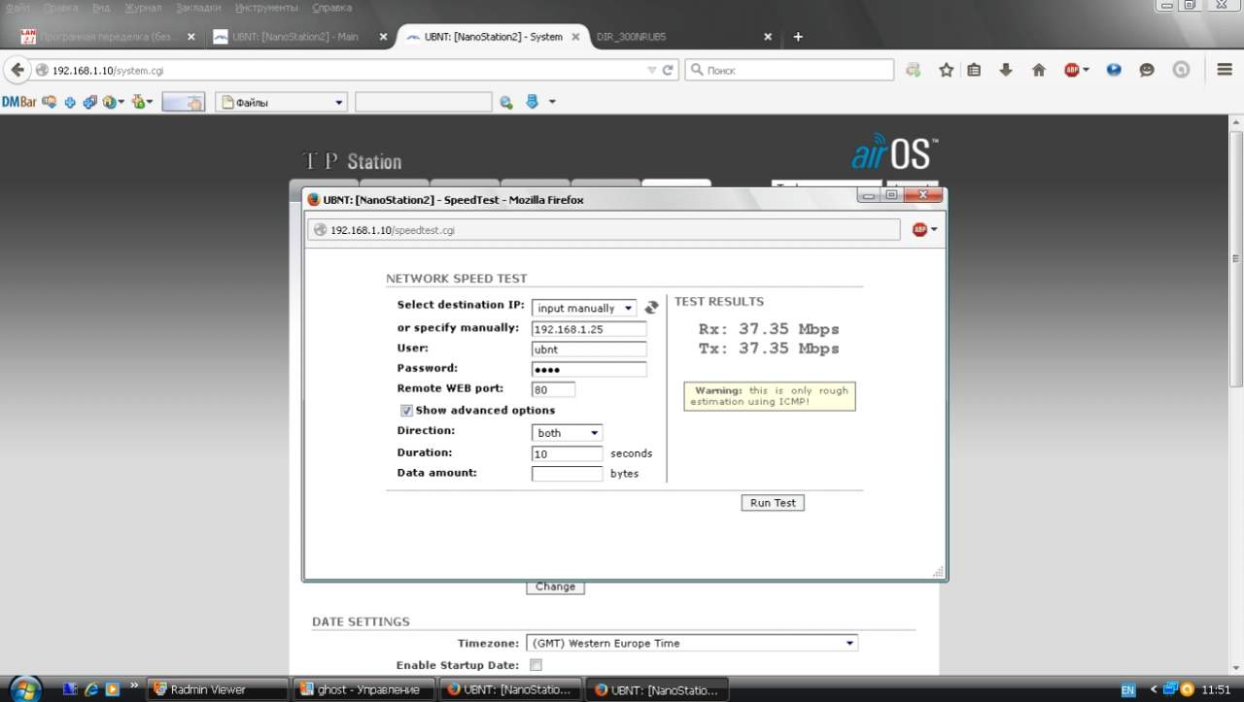Launch media player from quick launch
1244x702 pixels.
112,689
